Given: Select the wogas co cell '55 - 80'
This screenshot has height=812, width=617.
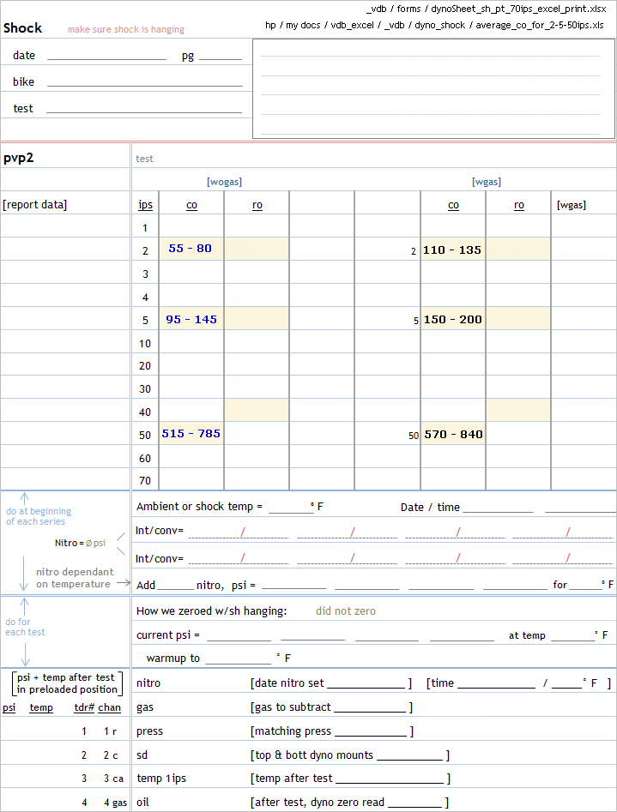Looking at the screenshot, I should click(x=191, y=250).
